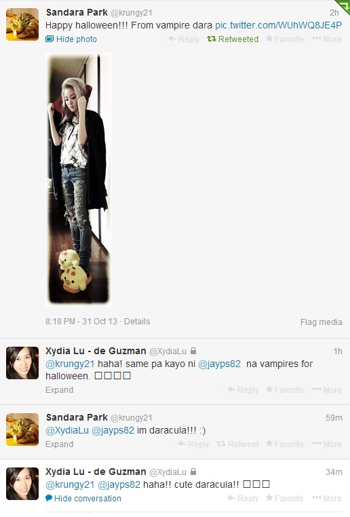
Task: Open More menu on the 59m tweet
Action: 327,444
